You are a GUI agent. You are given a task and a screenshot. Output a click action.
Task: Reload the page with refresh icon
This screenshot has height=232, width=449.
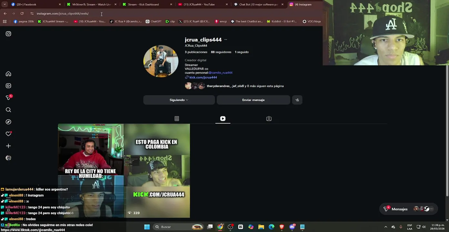pos(22,14)
